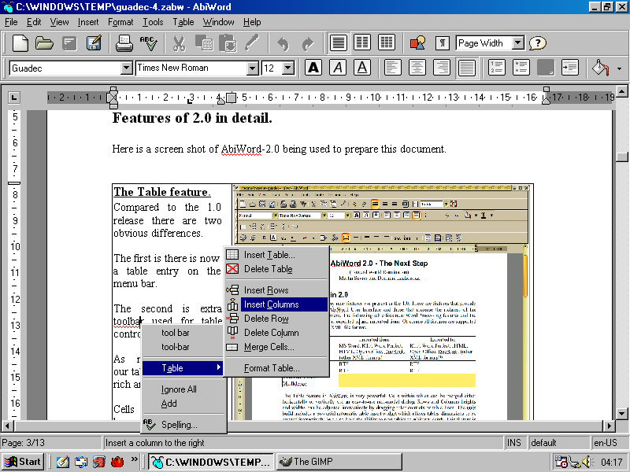Choose Merge Cells... in the table submenu
Screen dimensions: 630x472
pyautogui.click(x=269, y=347)
